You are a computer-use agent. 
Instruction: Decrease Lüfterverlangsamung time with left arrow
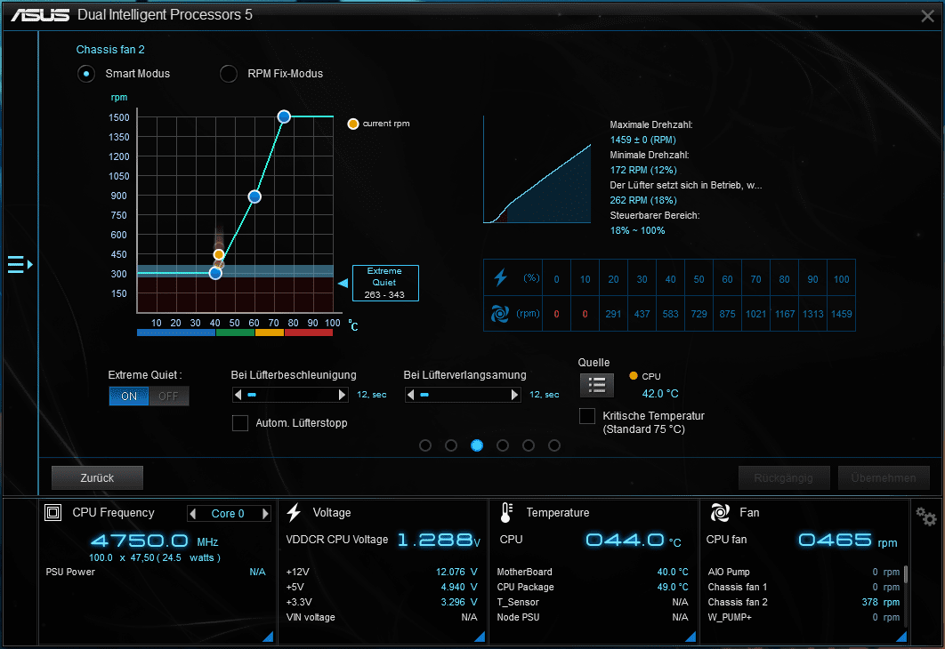411,395
